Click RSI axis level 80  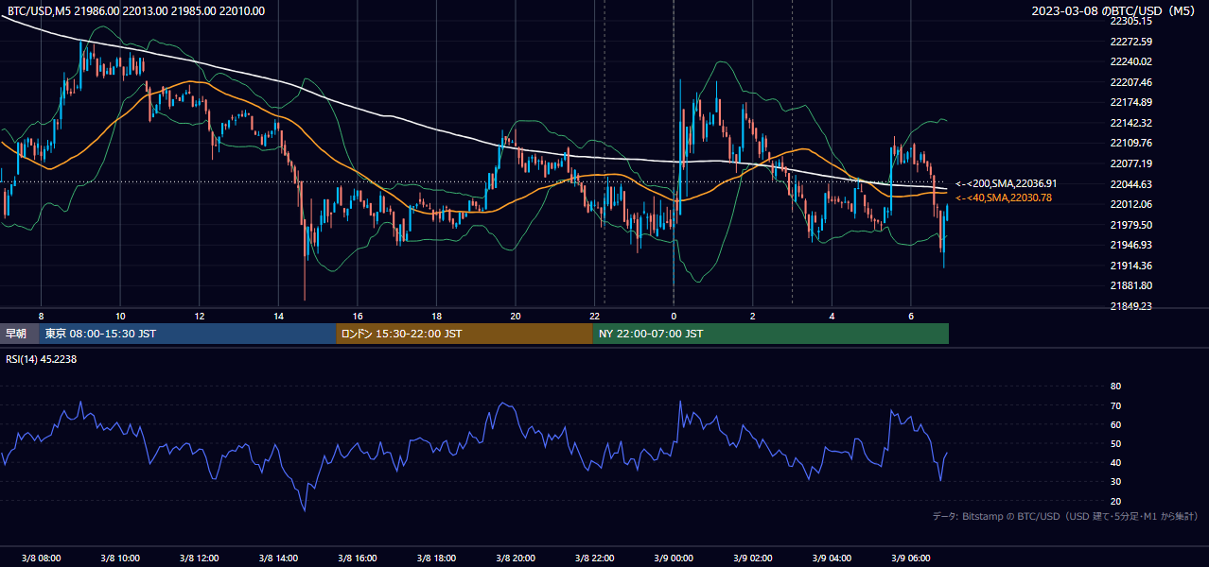[x=1115, y=387]
